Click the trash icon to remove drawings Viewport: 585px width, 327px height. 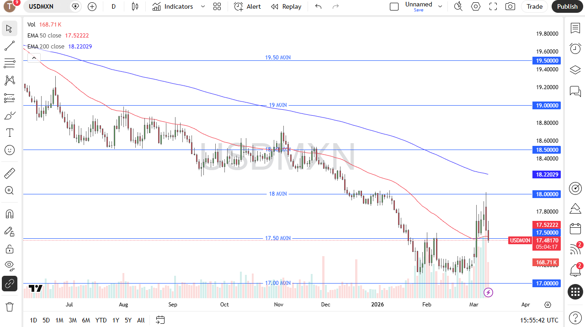9,306
